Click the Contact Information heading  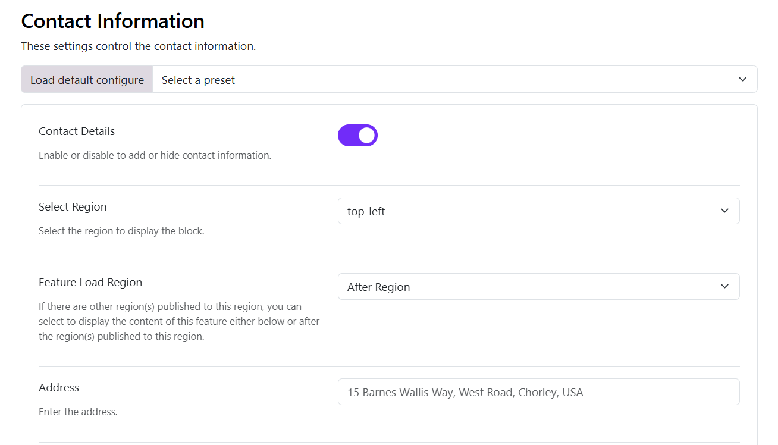coord(113,21)
